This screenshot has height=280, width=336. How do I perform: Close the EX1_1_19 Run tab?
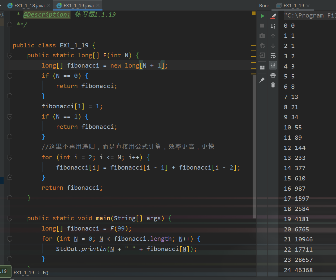(308, 6)
